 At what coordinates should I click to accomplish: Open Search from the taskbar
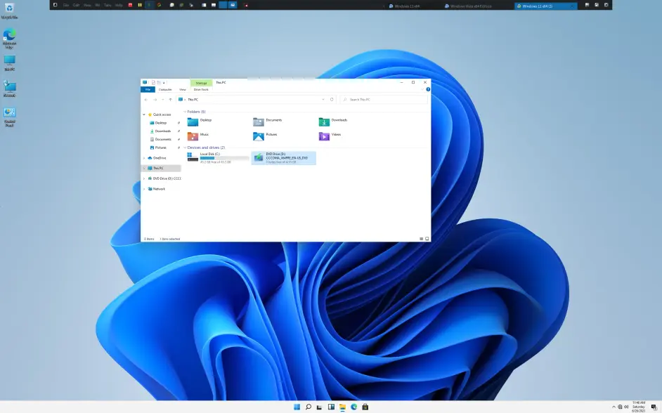coord(309,407)
